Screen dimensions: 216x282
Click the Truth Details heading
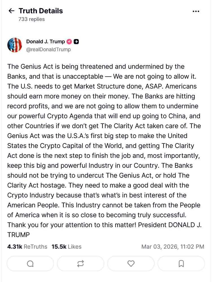41,11
